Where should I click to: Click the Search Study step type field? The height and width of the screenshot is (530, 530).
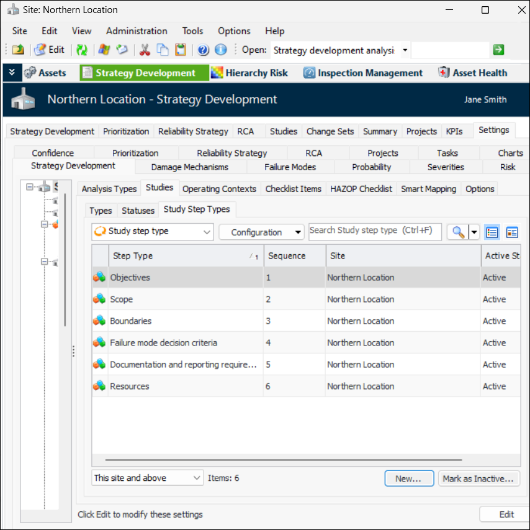click(x=375, y=231)
